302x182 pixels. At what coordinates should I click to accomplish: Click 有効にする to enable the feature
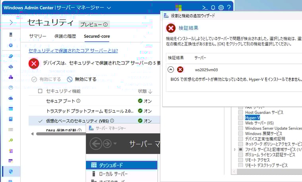[x=46, y=79]
